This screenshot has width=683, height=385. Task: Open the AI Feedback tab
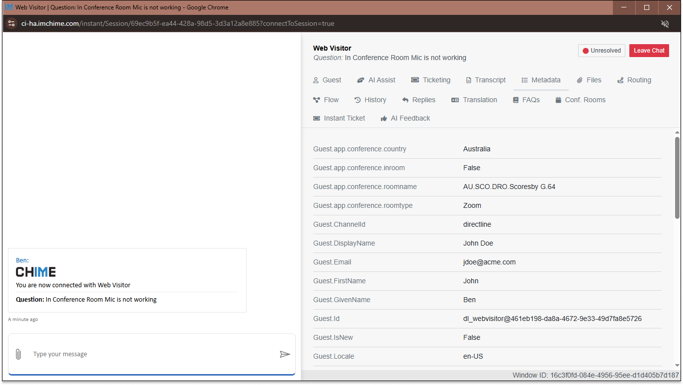[405, 118]
